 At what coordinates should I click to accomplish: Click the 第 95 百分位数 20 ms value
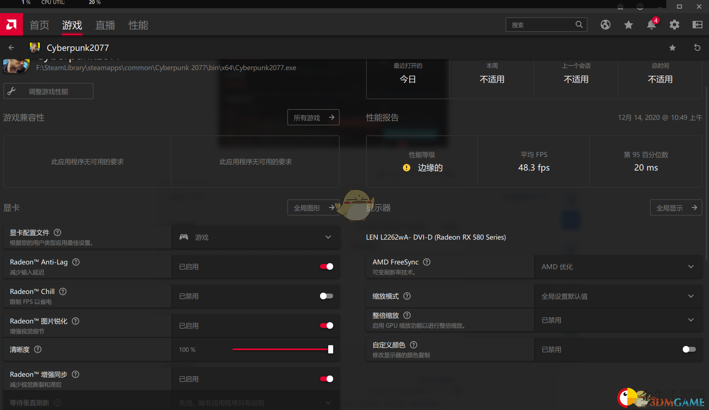(x=646, y=167)
